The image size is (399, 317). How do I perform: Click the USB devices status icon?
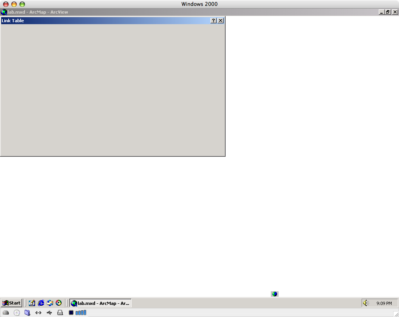(x=49, y=313)
